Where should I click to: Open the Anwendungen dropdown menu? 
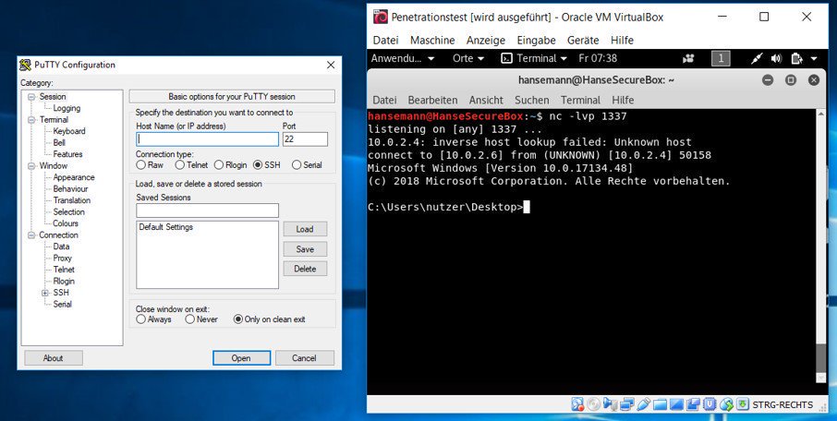403,59
